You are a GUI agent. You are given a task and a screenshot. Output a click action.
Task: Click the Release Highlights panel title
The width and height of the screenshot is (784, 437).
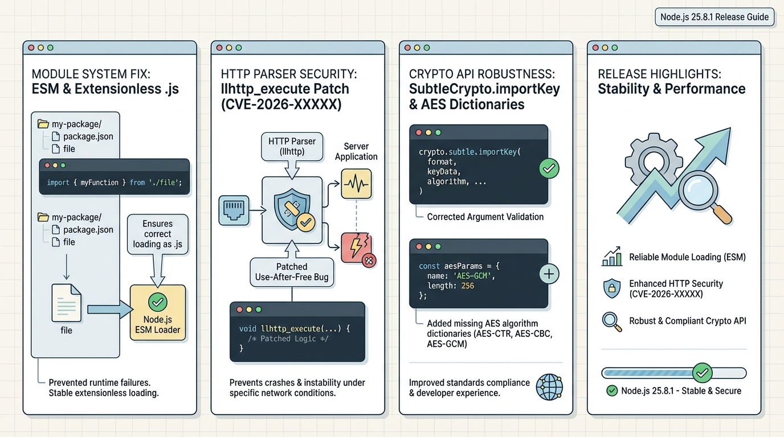click(x=671, y=82)
